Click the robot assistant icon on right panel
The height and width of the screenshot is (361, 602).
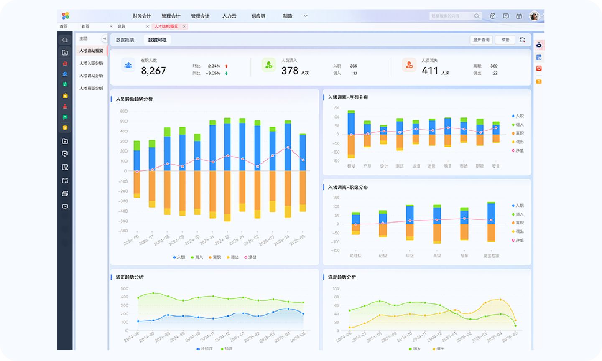pyautogui.click(x=539, y=45)
